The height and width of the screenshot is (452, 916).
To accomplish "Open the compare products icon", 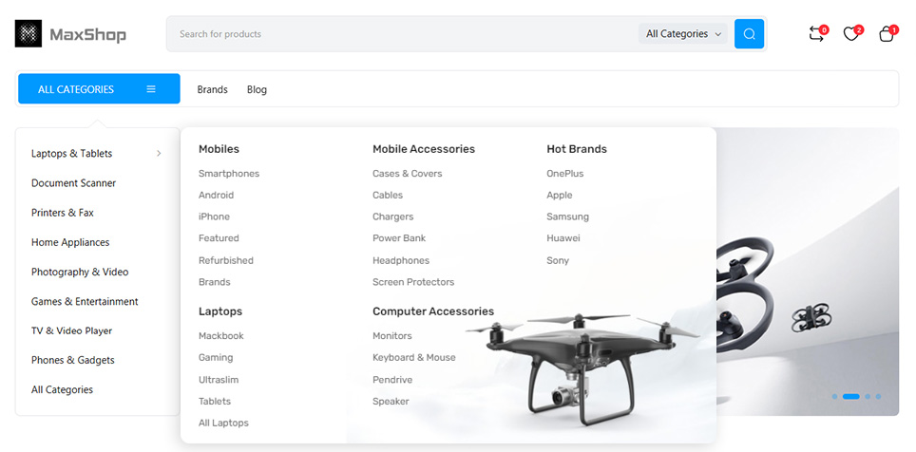I will 816,34.
